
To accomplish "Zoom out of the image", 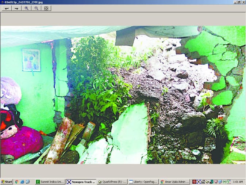I will pos(36,8).
